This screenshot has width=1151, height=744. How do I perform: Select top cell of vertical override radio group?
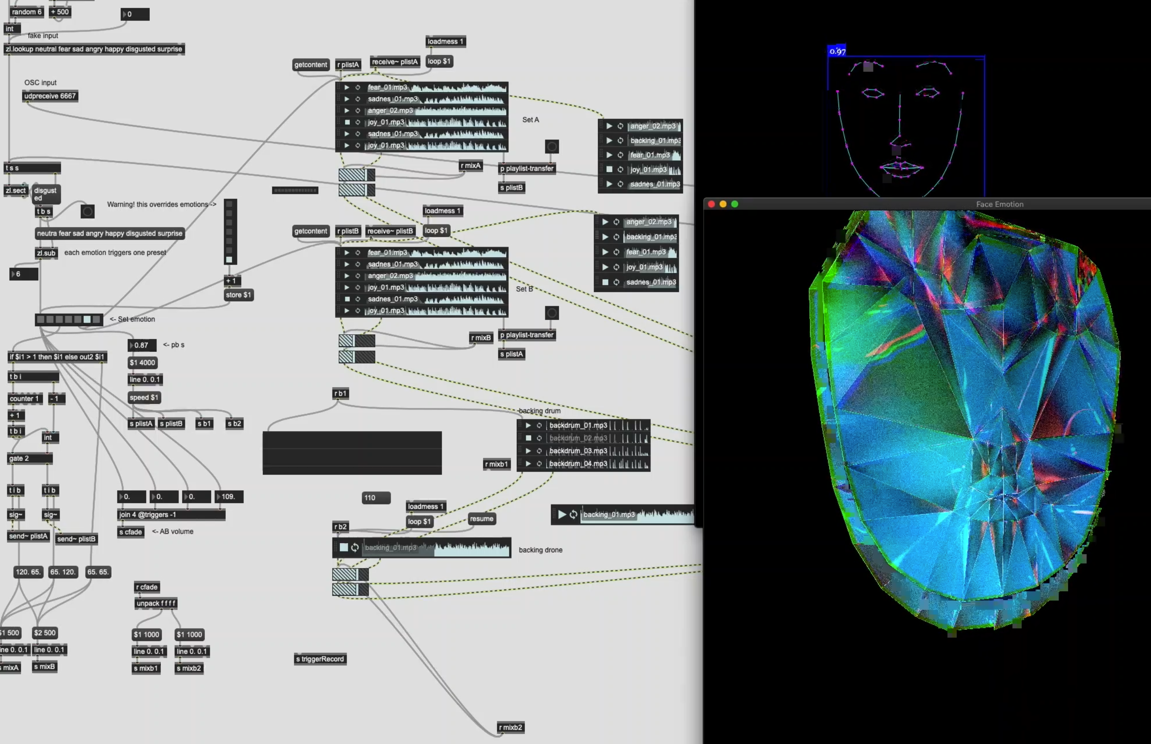229,204
